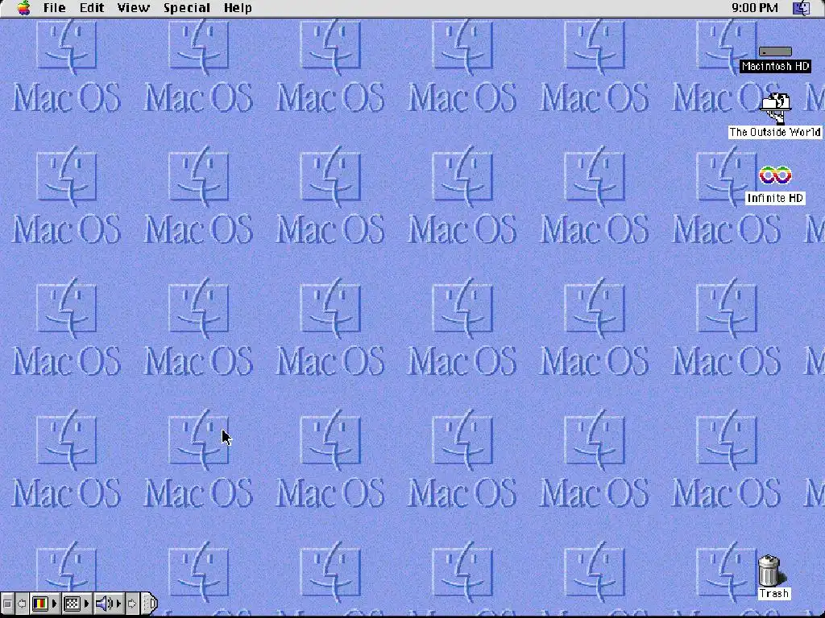Viewport: 825px width, 618px height.
Task: Open the Special menu
Action: 186,8
